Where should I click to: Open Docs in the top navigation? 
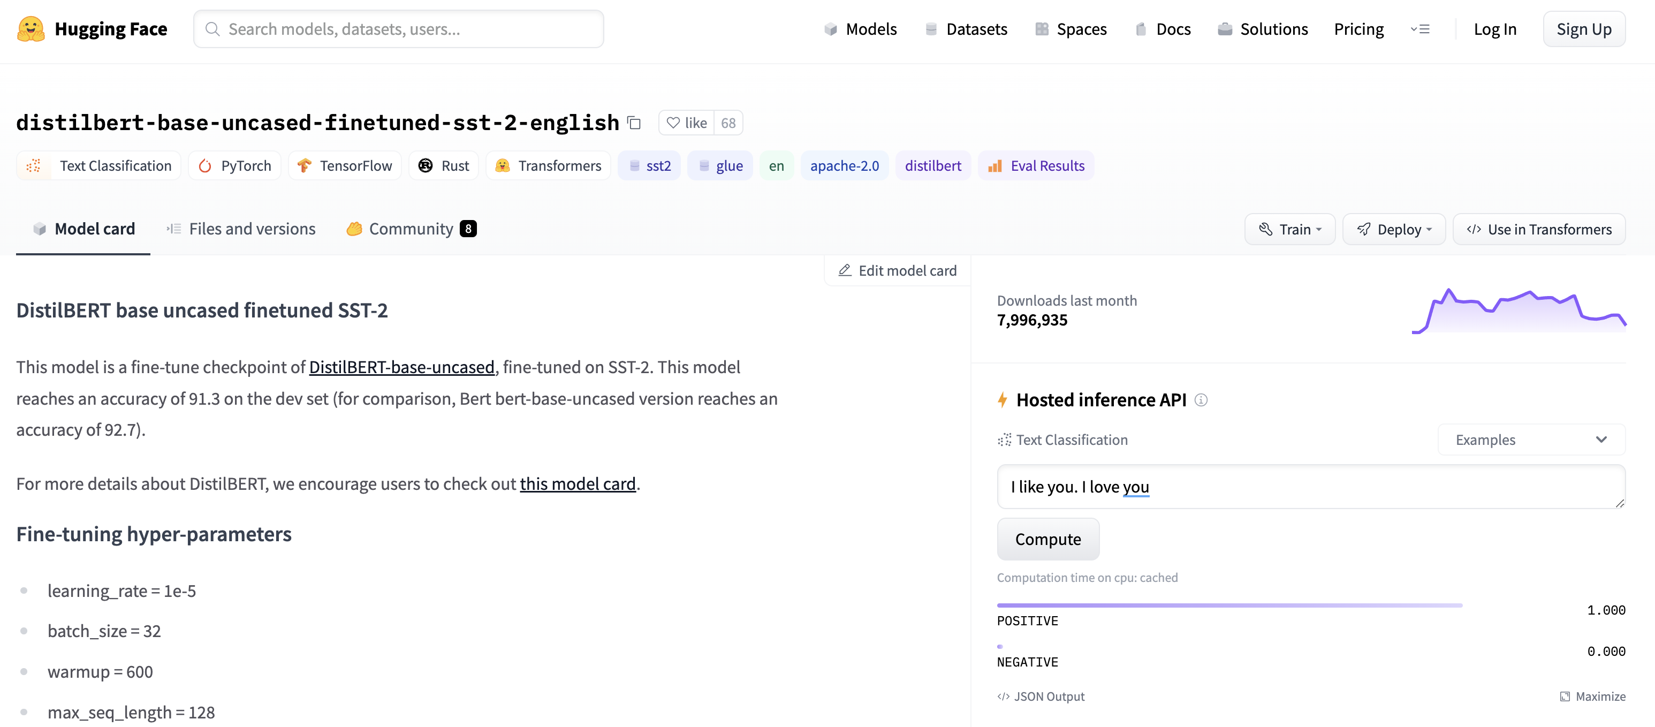coord(1163,29)
